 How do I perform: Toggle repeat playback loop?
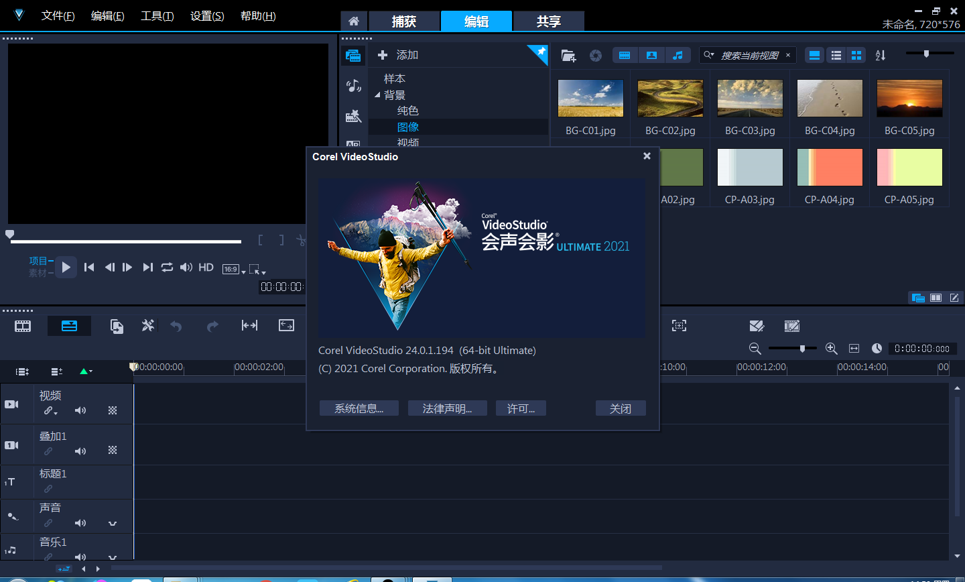click(167, 267)
